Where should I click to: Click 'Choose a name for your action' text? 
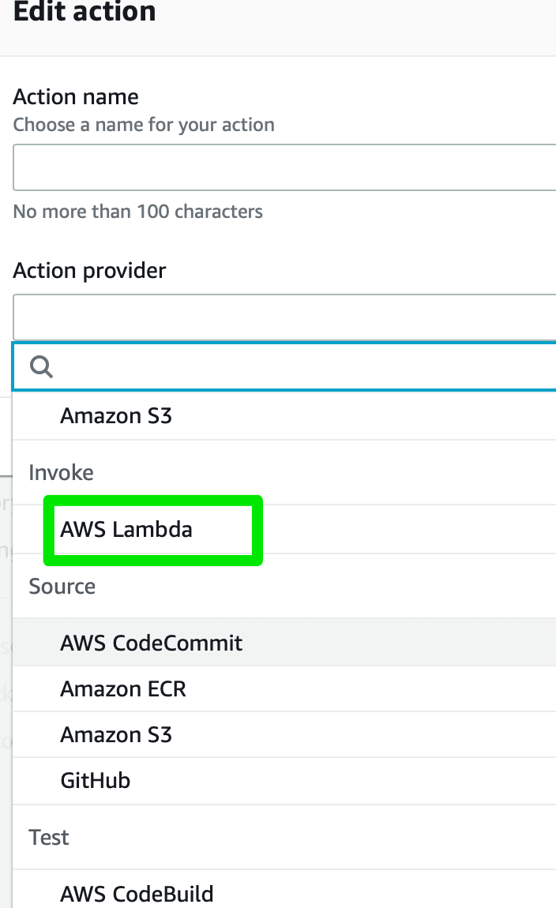click(144, 125)
